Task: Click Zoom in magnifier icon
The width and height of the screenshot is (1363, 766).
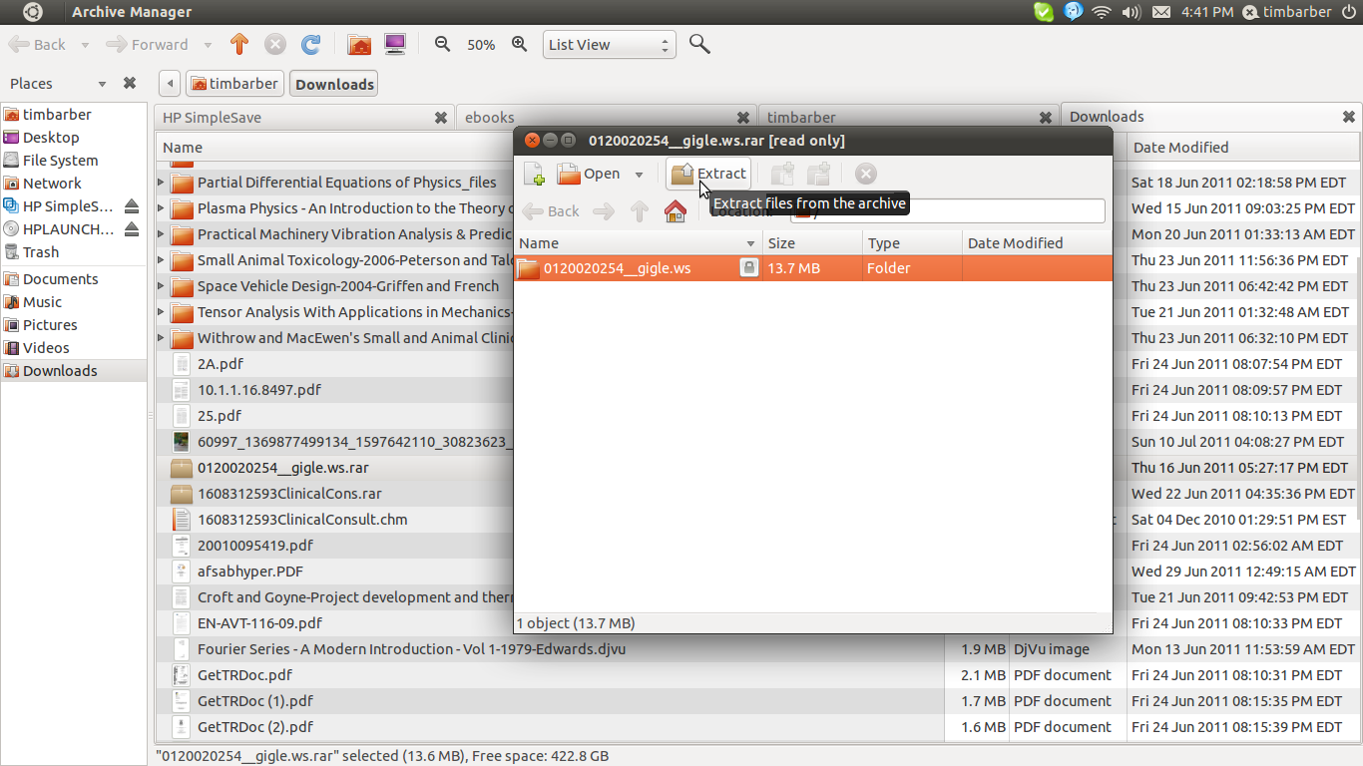Action: point(519,44)
